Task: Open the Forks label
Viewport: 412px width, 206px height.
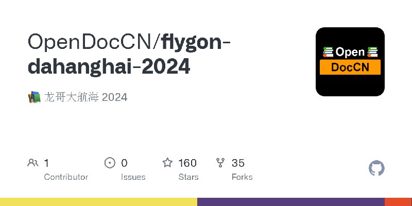Action: point(242,177)
